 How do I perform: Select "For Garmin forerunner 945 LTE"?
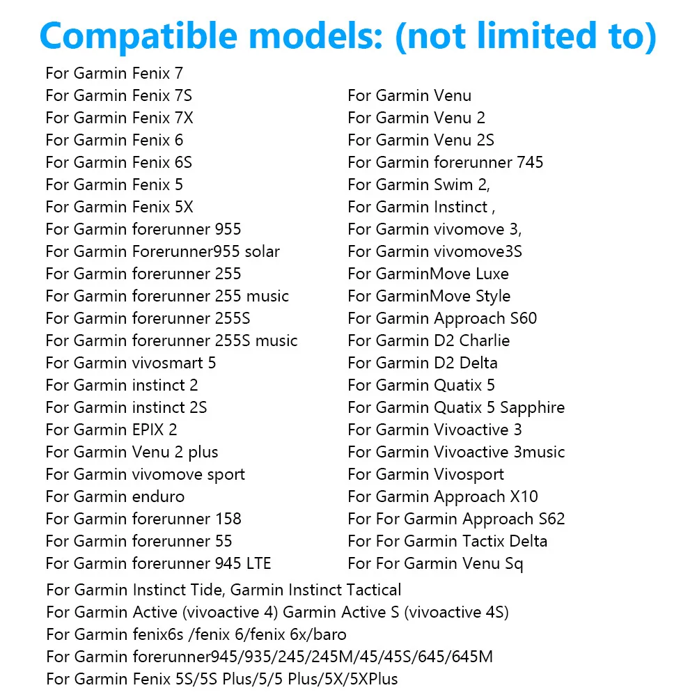[x=158, y=563]
